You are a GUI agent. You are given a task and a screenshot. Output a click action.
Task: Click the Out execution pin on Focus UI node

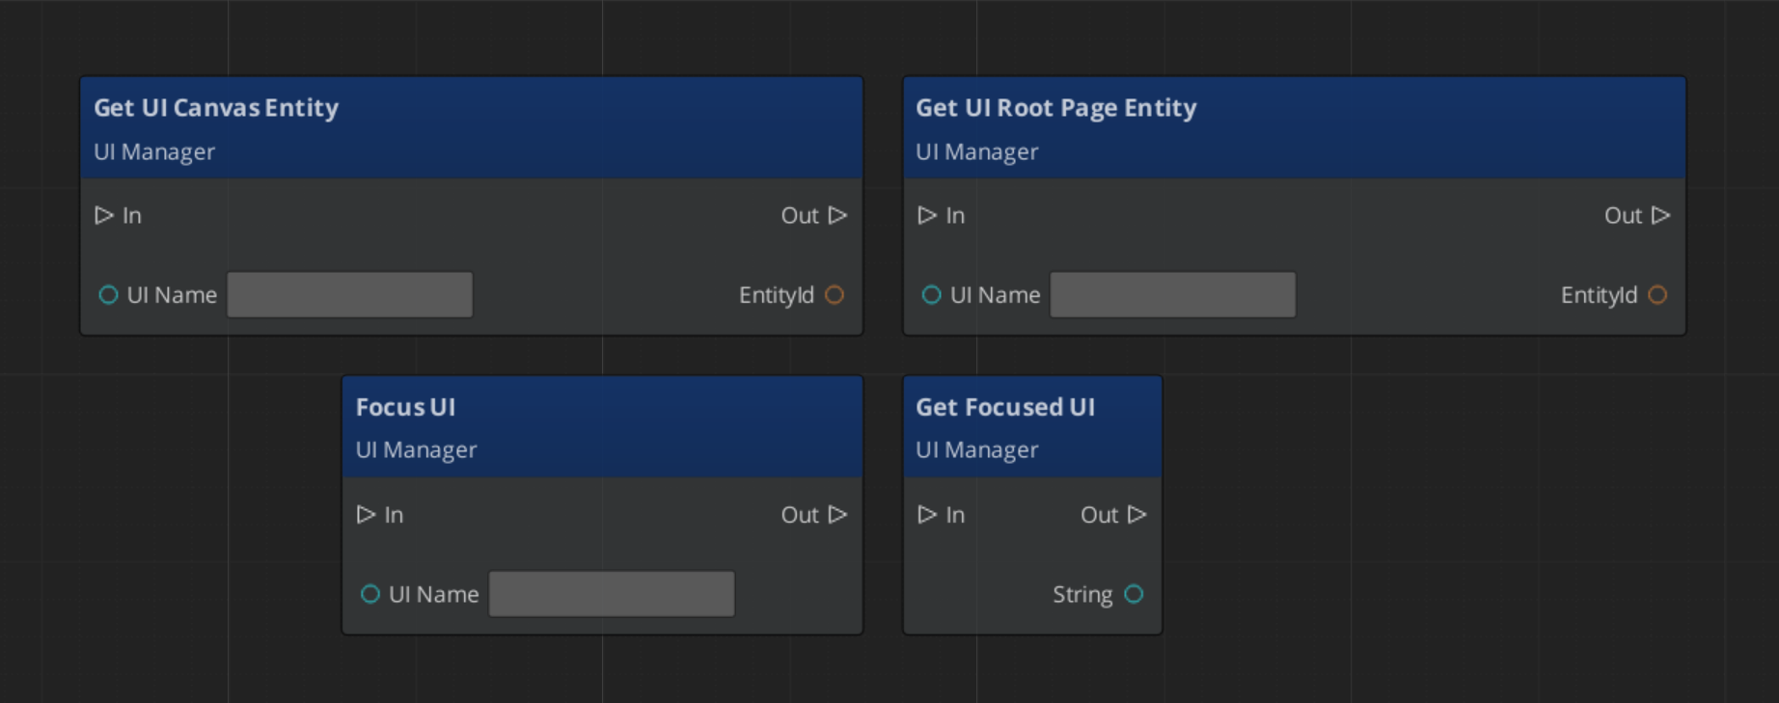pyautogui.click(x=837, y=515)
